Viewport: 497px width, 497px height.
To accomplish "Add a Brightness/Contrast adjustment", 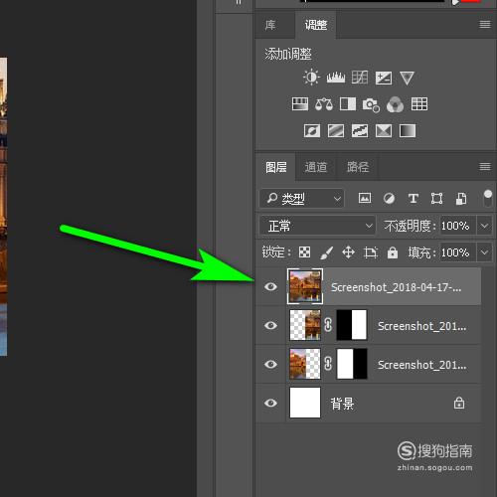I will coord(311,78).
